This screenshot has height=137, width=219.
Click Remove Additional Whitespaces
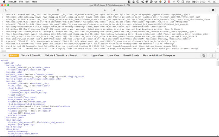pos(159,55)
